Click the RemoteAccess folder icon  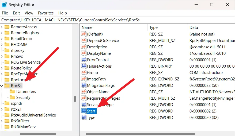pyautogui.click(x=7, y=27)
